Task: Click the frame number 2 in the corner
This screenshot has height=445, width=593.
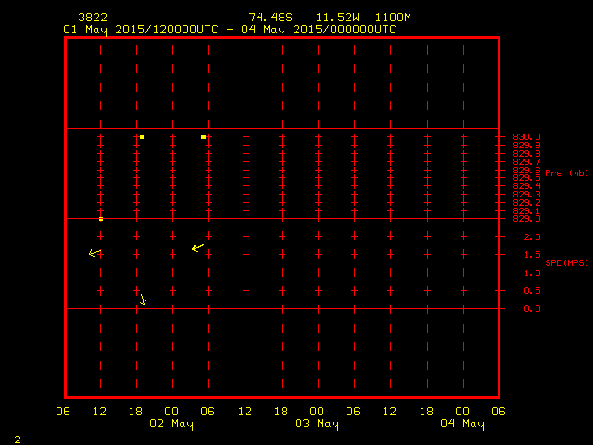Action: [x=18, y=439]
